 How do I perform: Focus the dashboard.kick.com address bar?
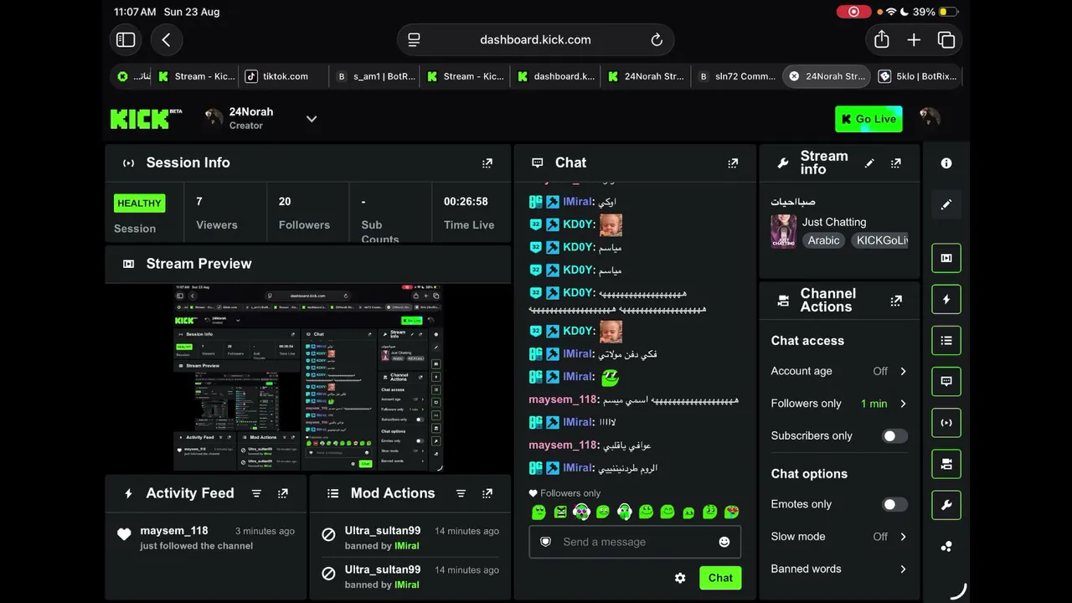click(x=535, y=39)
